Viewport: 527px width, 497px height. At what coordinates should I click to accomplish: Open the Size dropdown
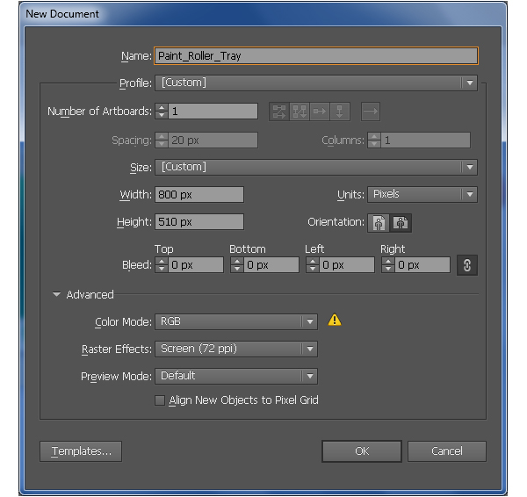point(316,167)
